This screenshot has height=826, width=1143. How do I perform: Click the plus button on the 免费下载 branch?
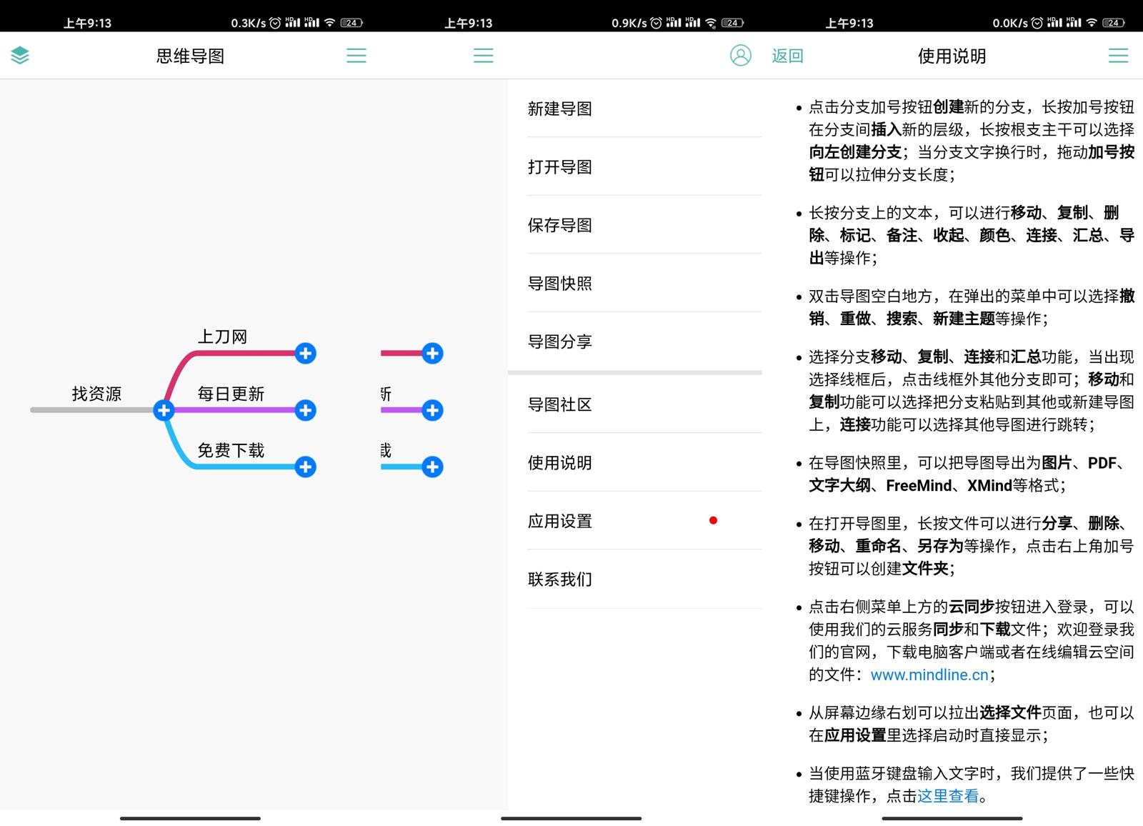pyautogui.click(x=305, y=467)
